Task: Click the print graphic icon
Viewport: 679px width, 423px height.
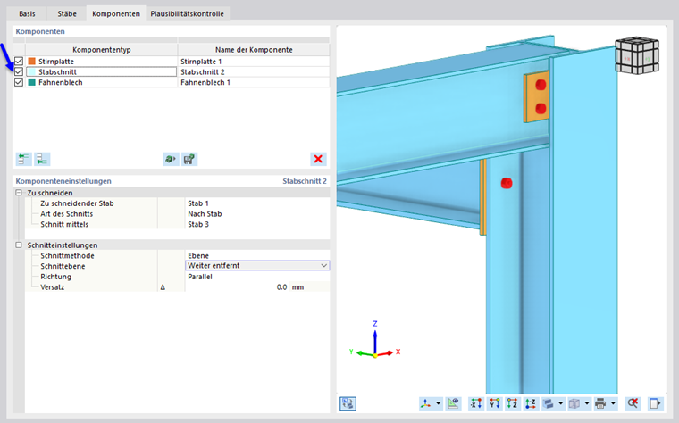Action: pos(600,403)
